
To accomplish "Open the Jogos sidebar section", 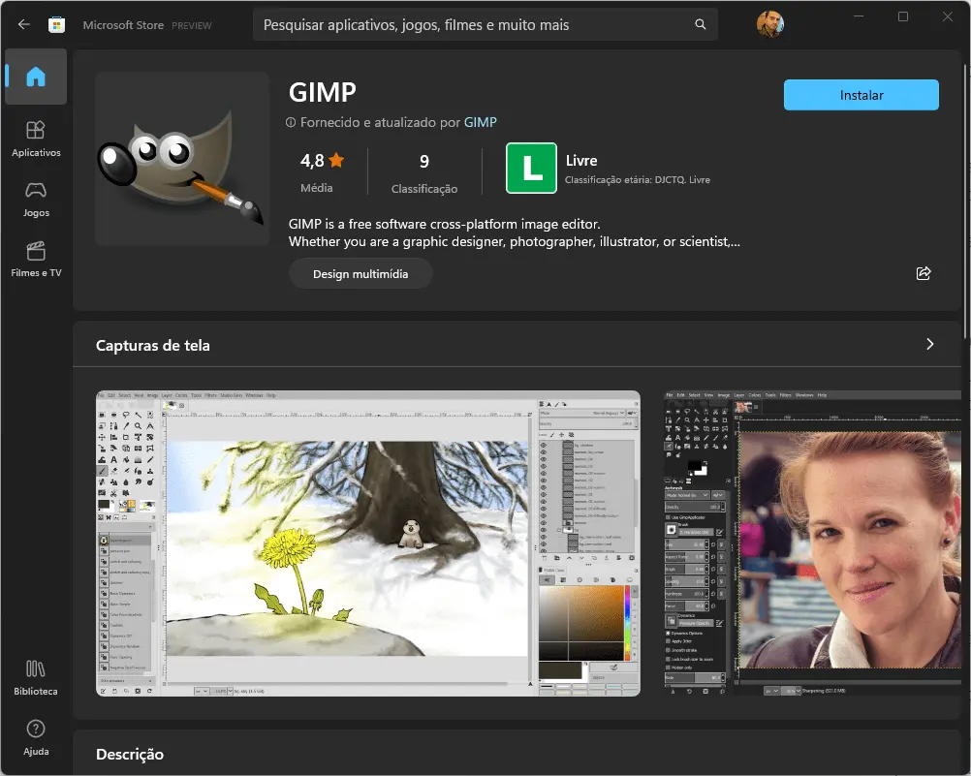I will click(36, 199).
